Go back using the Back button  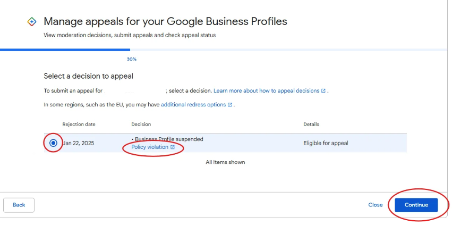click(x=19, y=205)
